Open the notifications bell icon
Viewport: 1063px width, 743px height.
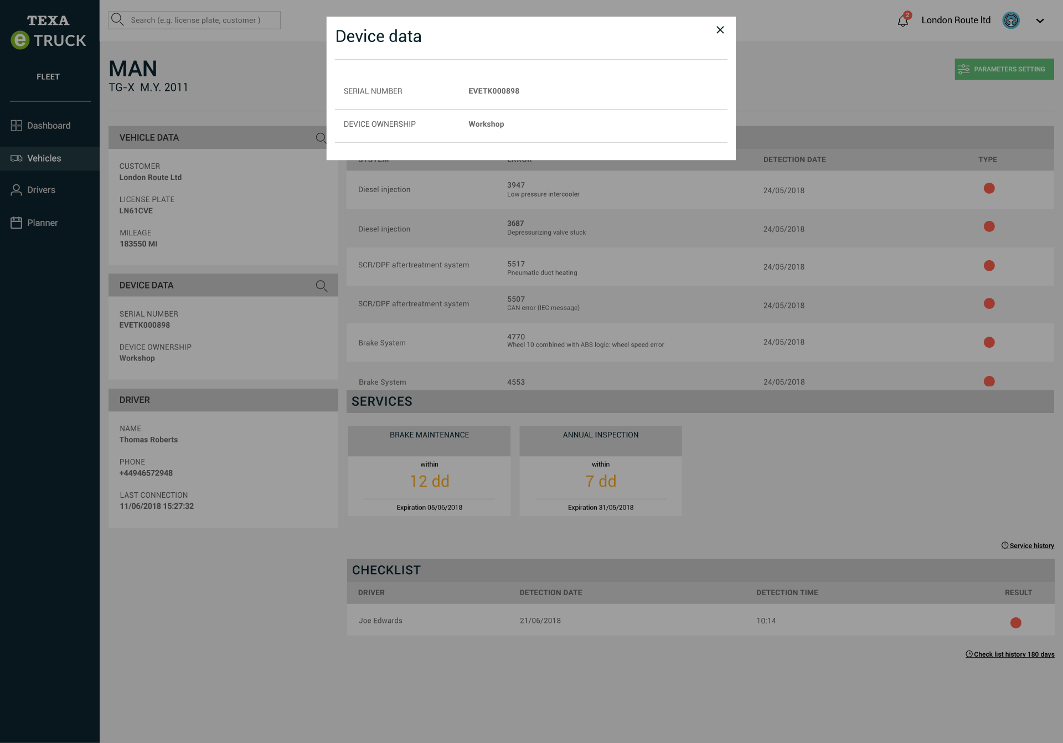[903, 20]
